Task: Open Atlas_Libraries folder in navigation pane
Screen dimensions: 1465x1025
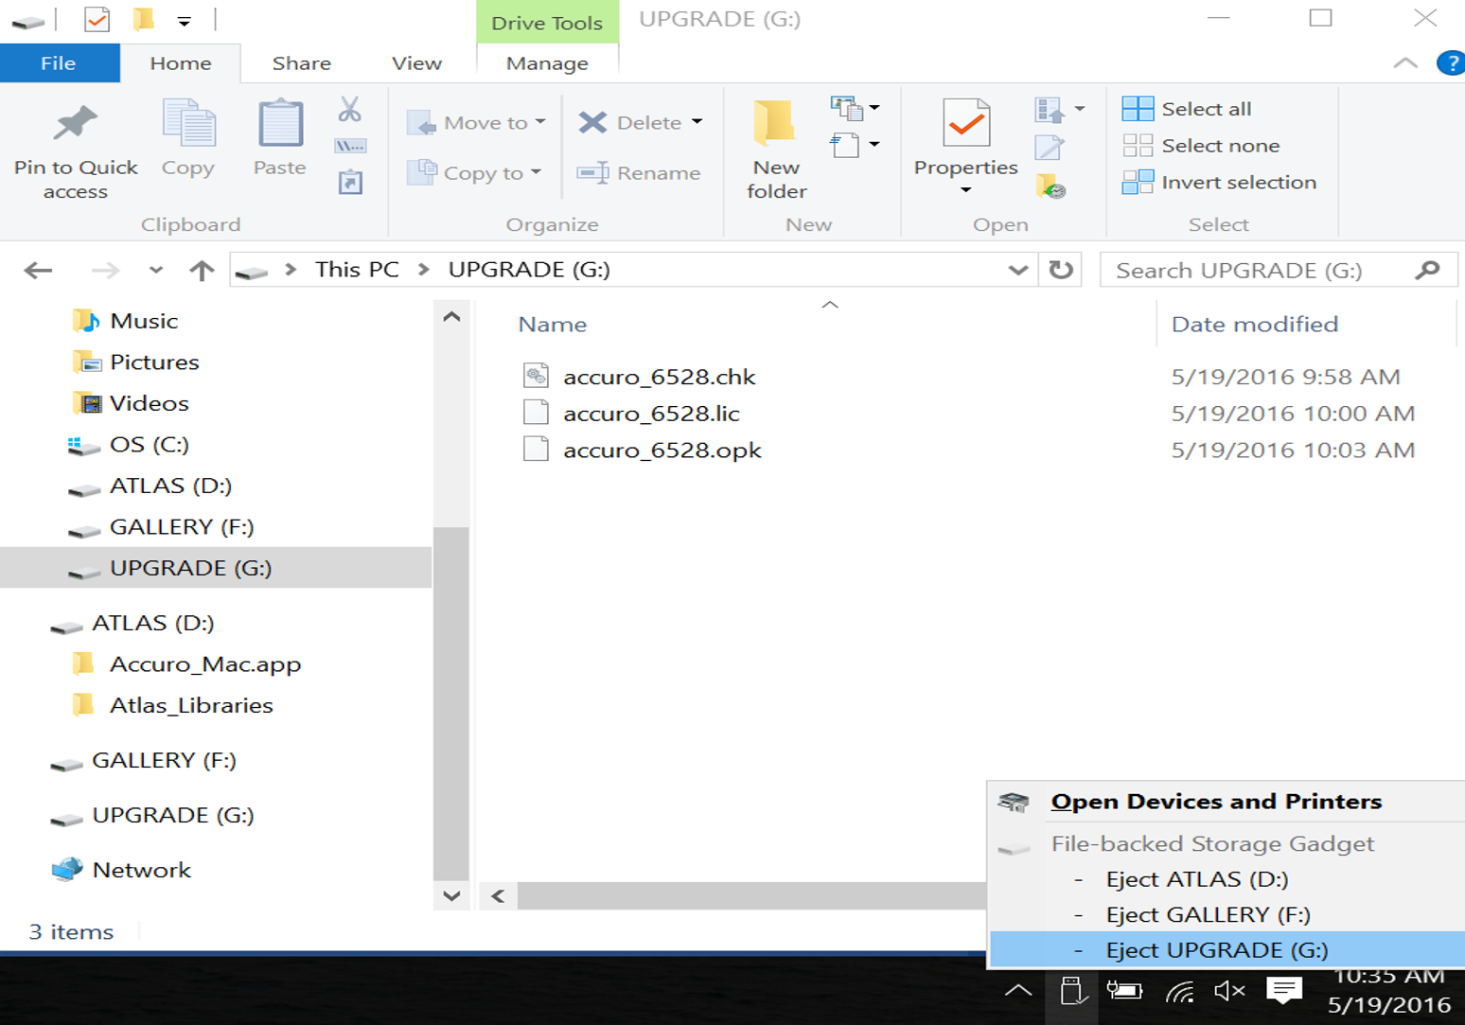Action: (x=191, y=705)
